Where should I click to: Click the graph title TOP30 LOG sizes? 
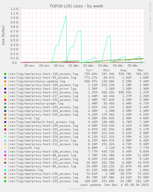(x=76, y=6)
